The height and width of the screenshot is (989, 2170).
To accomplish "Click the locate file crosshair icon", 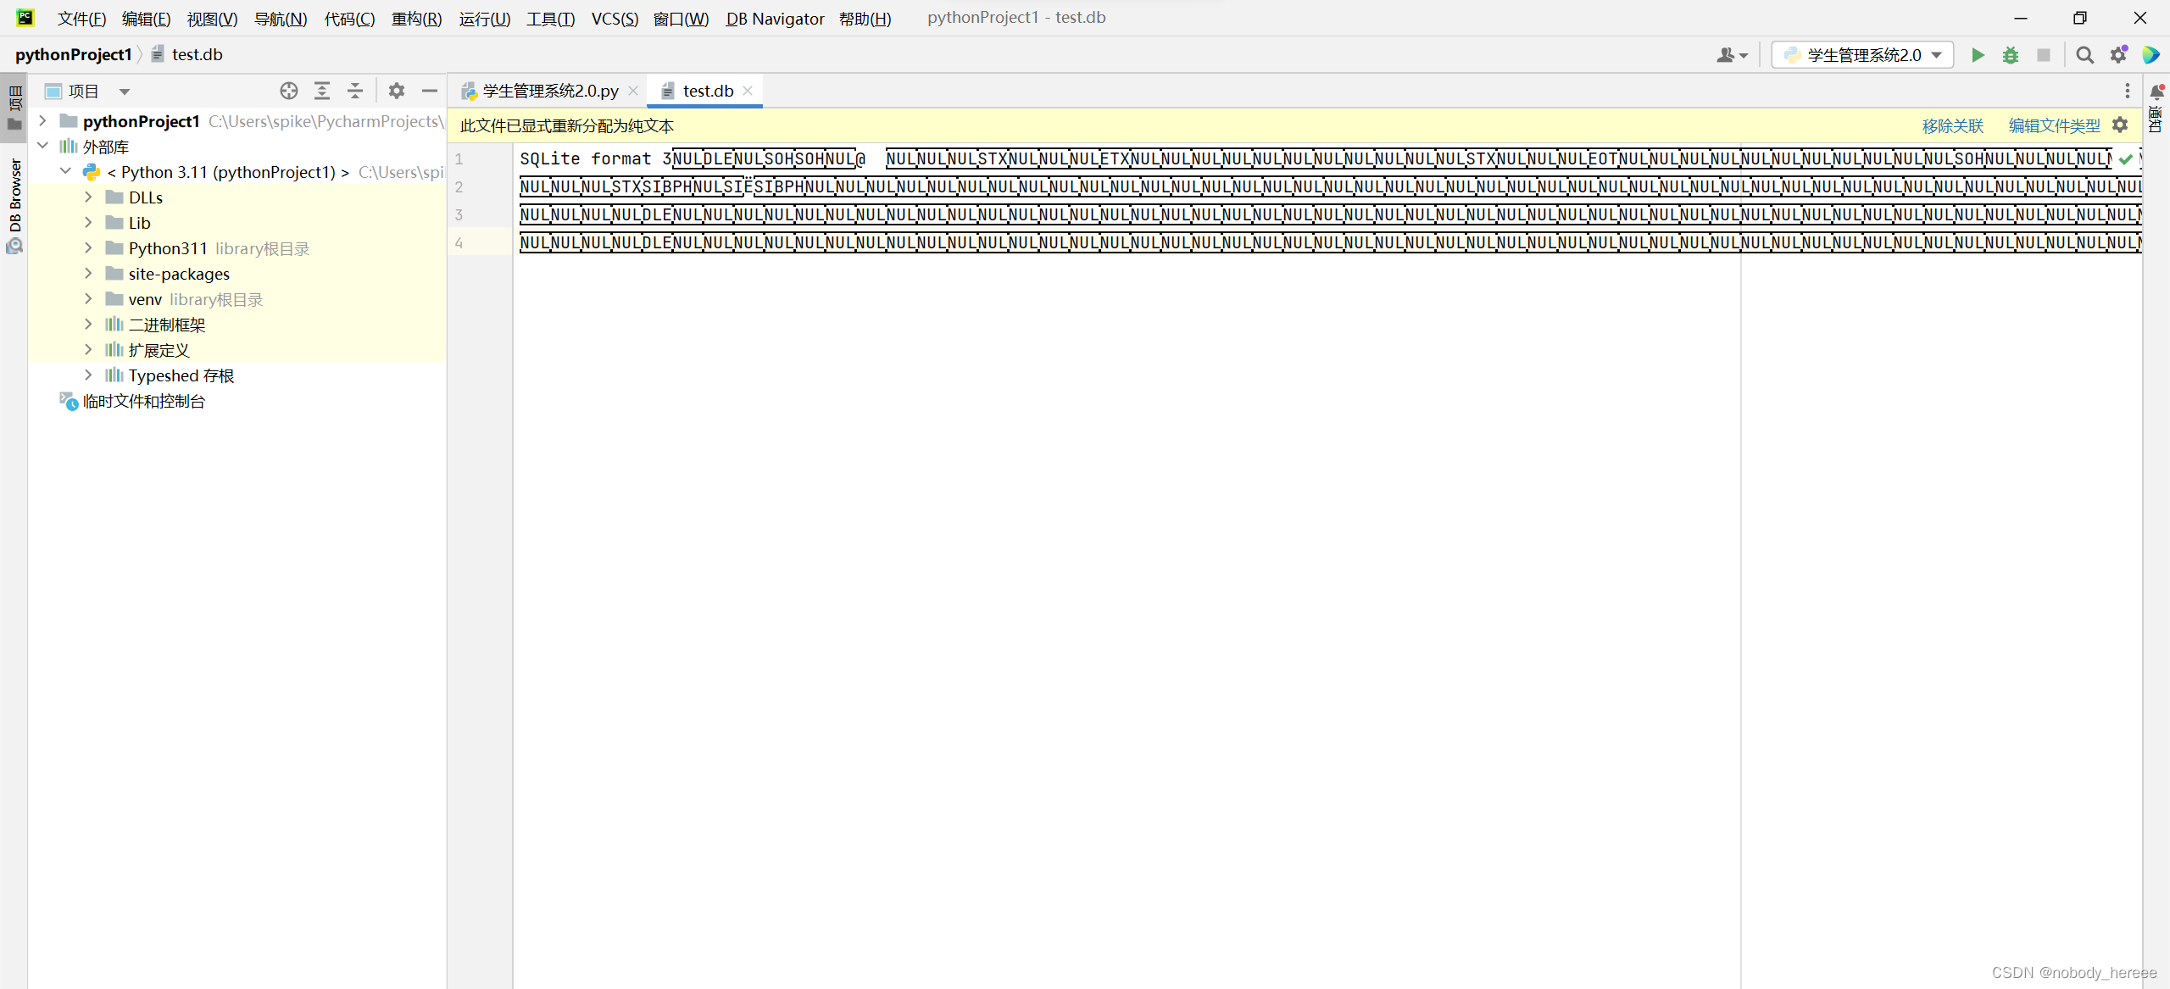I will 289,91.
